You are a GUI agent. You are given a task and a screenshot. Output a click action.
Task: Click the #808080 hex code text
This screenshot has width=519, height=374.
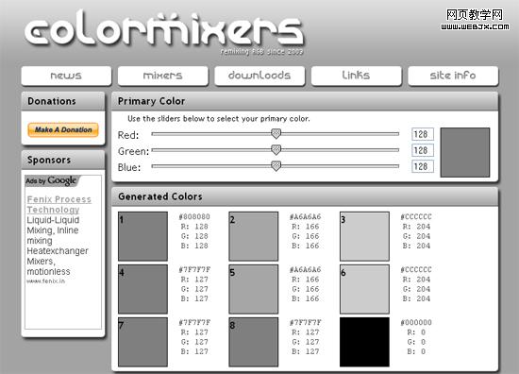[x=194, y=216]
